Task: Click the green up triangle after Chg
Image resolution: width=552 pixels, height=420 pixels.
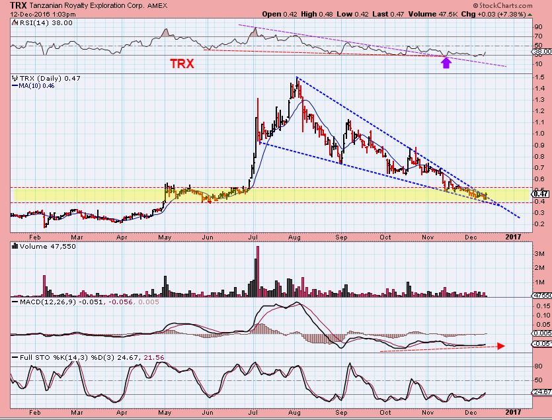Action: click(x=530, y=15)
